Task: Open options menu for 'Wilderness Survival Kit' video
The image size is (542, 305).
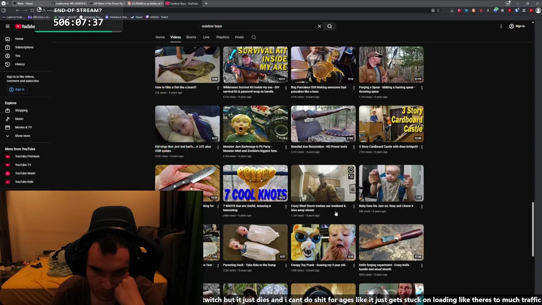Action: tap(286, 88)
